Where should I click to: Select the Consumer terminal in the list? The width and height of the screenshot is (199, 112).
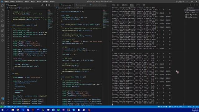[x=192, y=10]
